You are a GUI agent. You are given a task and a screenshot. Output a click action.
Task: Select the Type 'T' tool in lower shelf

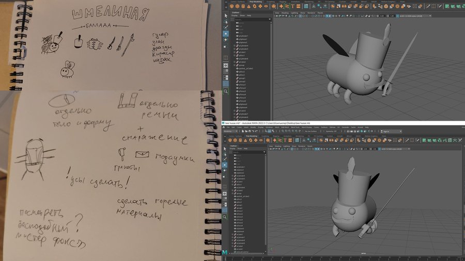(285, 140)
